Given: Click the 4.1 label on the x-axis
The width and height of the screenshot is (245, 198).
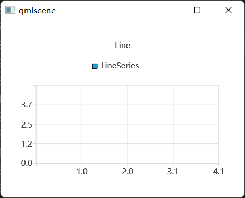Looking at the screenshot, I should pos(218,172).
